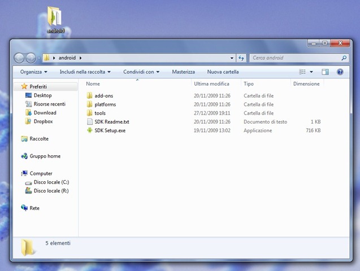
Task: Click the add-ons file name
Action: pos(104,96)
